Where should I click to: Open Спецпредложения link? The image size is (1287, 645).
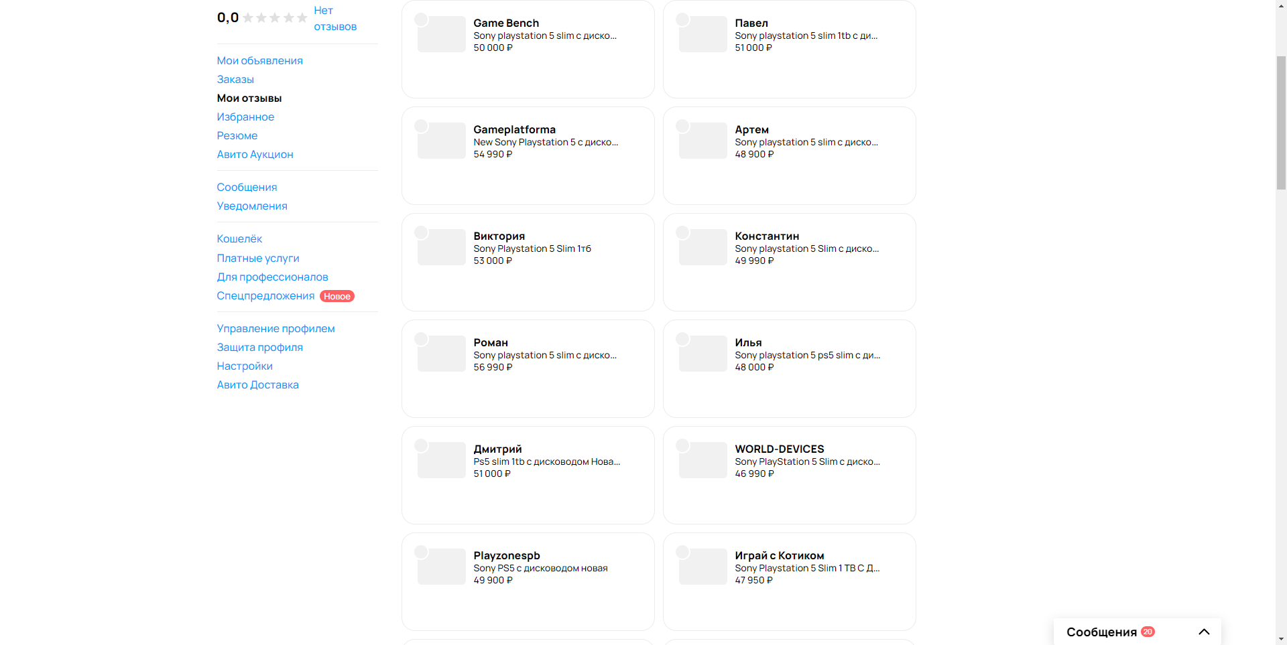pos(265,295)
